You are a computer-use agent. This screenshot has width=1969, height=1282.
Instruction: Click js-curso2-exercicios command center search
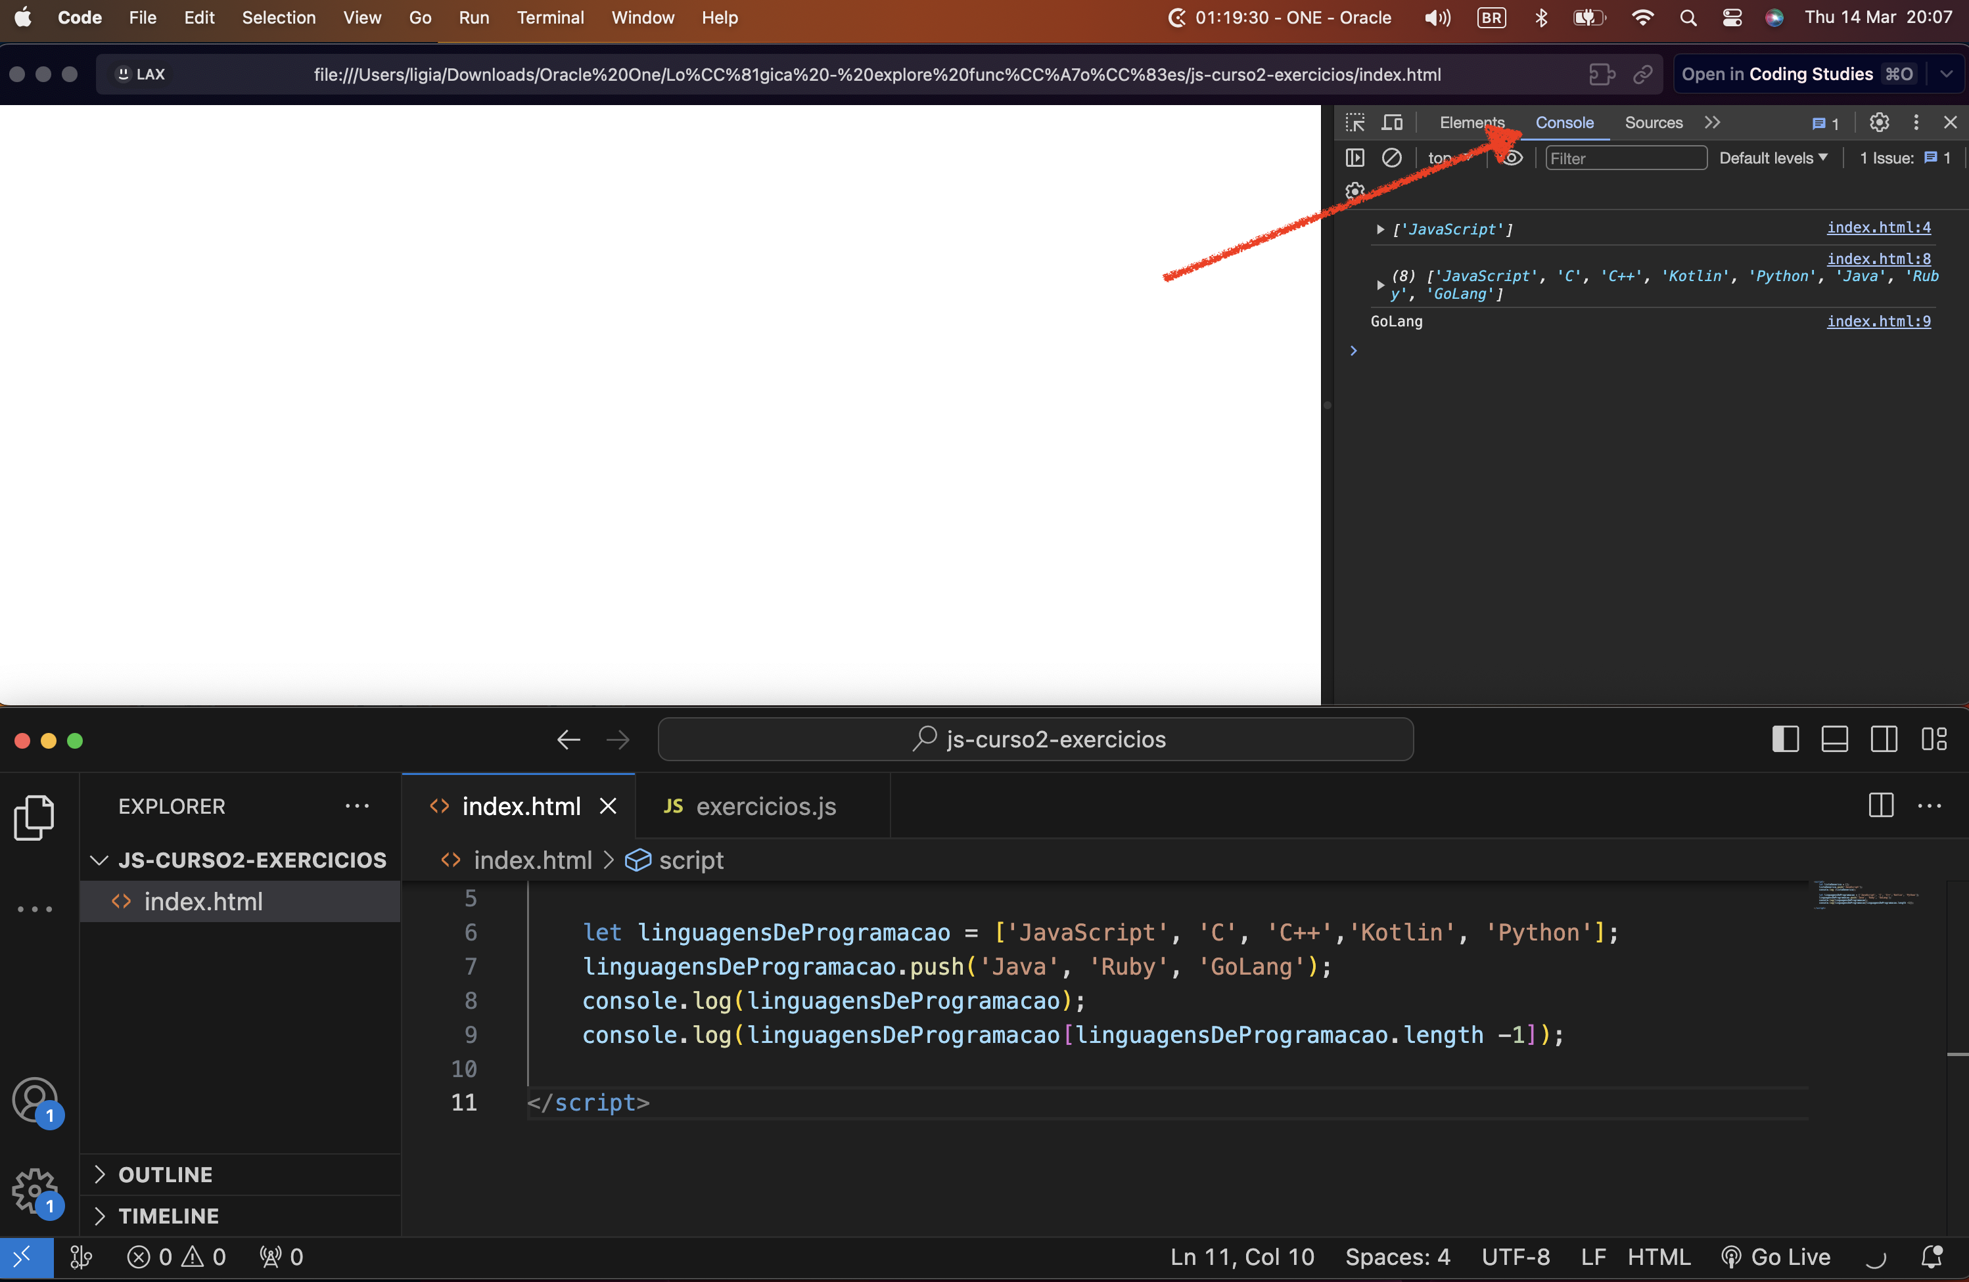coord(1035,739)
